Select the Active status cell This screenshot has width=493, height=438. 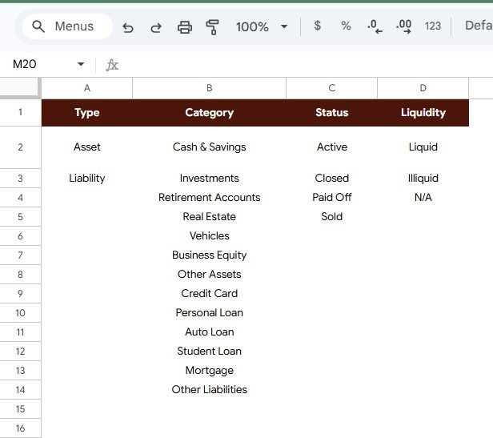tap(331, 147)
